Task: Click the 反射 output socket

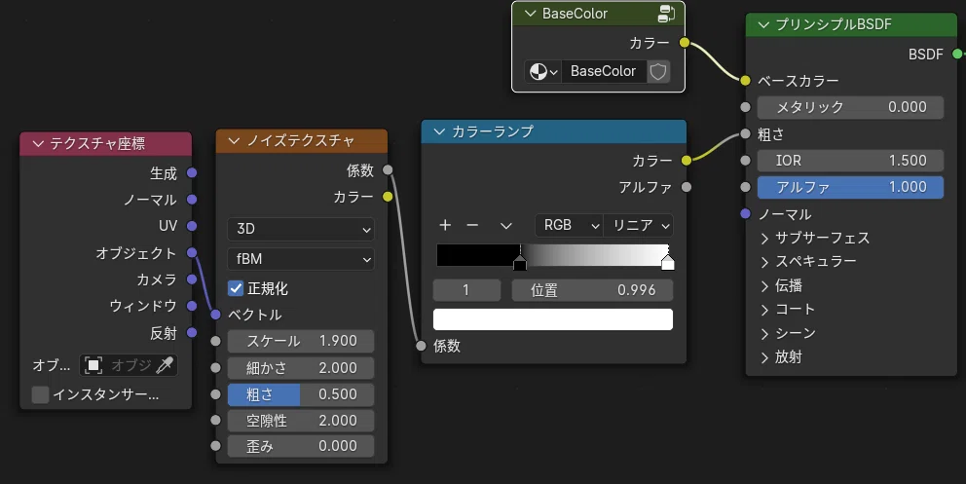Action: (x=192, y=332)
